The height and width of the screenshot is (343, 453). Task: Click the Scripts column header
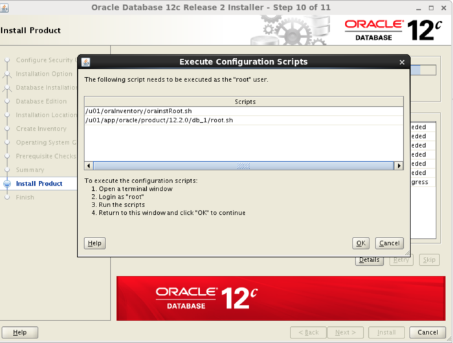tap(244, 102)
